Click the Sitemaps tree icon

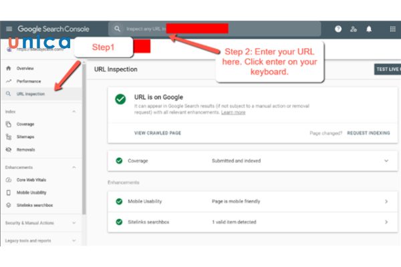pyautogui.click(x=9, y=137)
